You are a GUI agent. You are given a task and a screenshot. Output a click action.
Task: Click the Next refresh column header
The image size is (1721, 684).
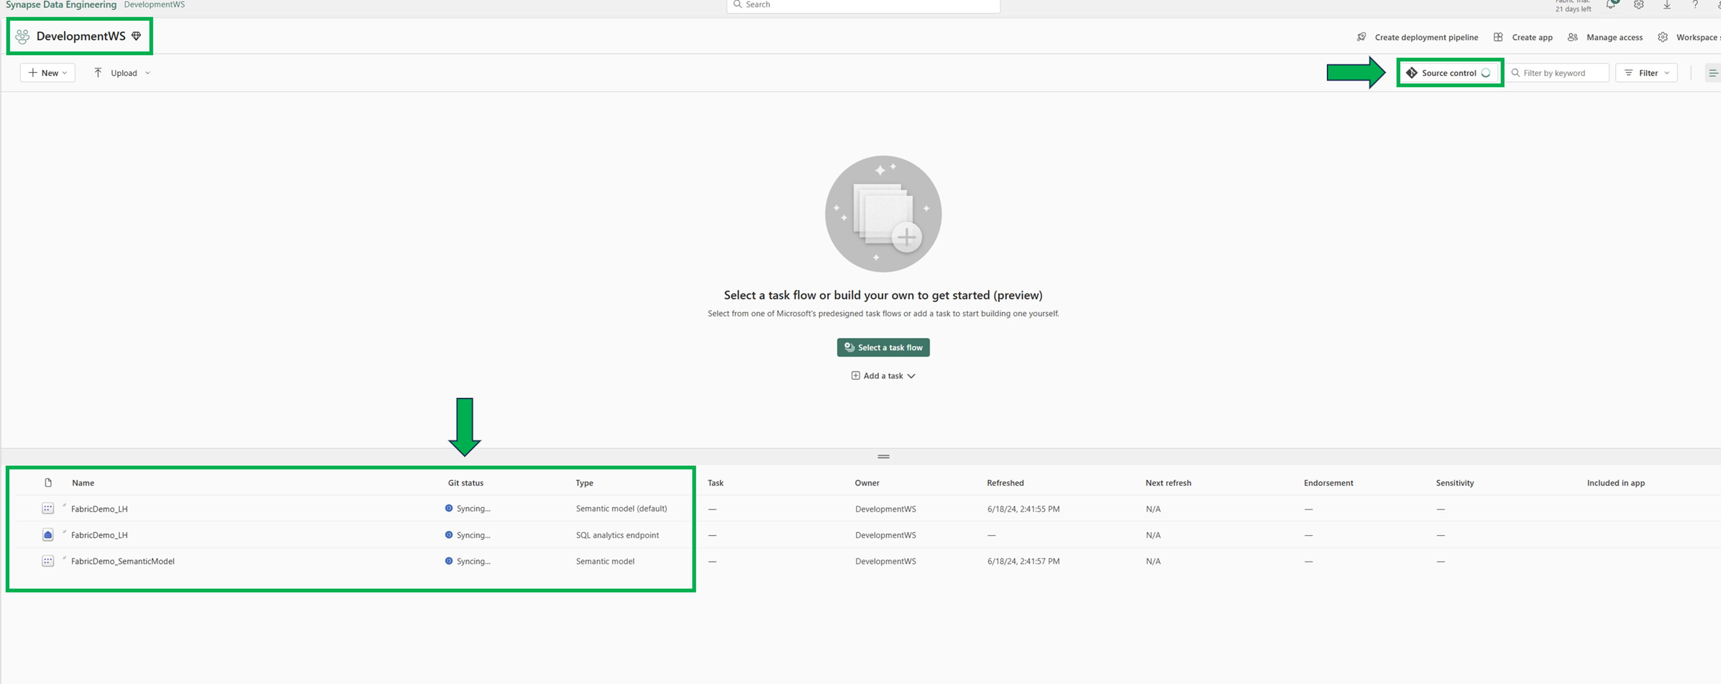coord(1168,483)
